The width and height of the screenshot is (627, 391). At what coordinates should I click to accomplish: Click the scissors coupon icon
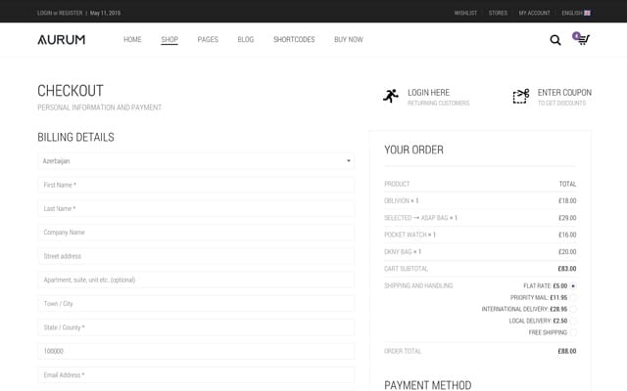coord(521,96)
